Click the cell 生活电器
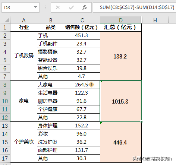This screenshot has width=176, height=165. click(x=51, y=93)
